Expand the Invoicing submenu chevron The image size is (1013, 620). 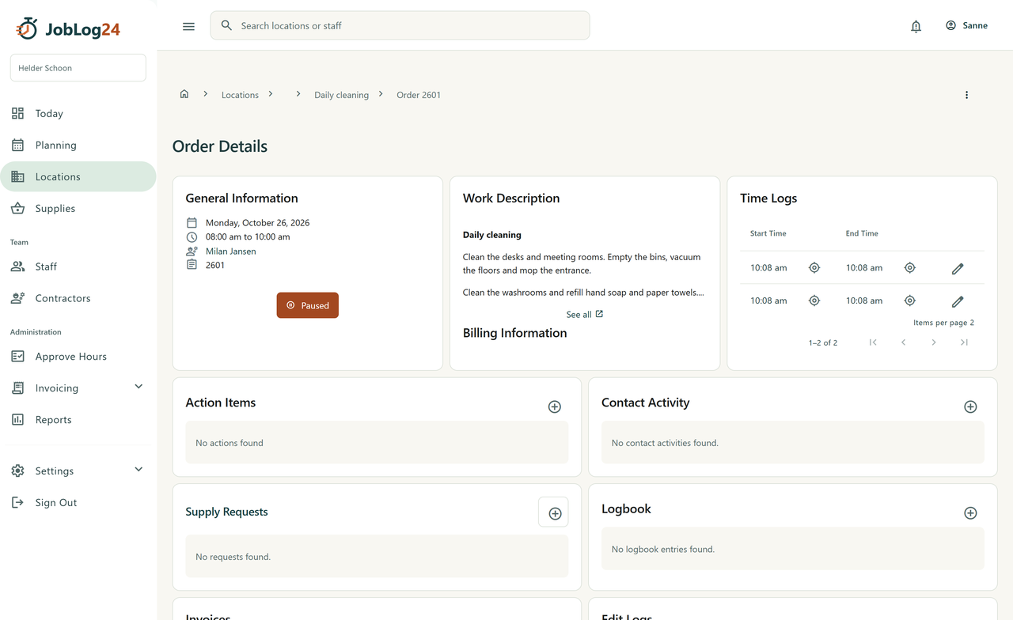(138, 387)
